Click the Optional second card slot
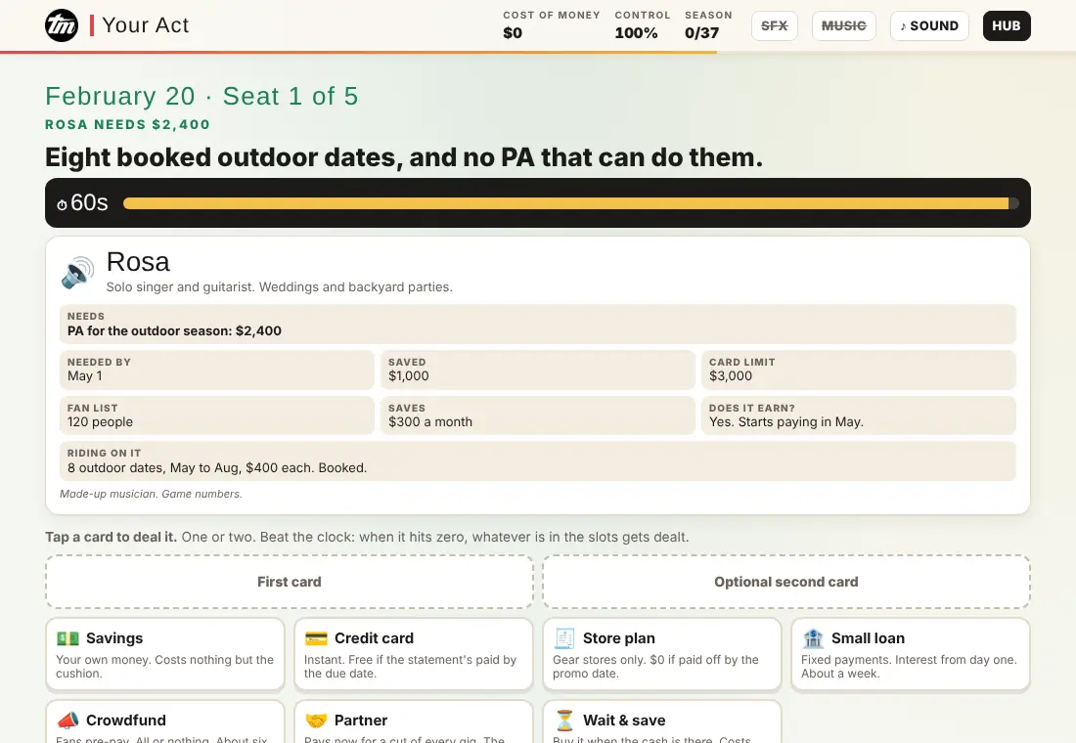This screenshot has height=743, width=1076. [x=785, y=582]
